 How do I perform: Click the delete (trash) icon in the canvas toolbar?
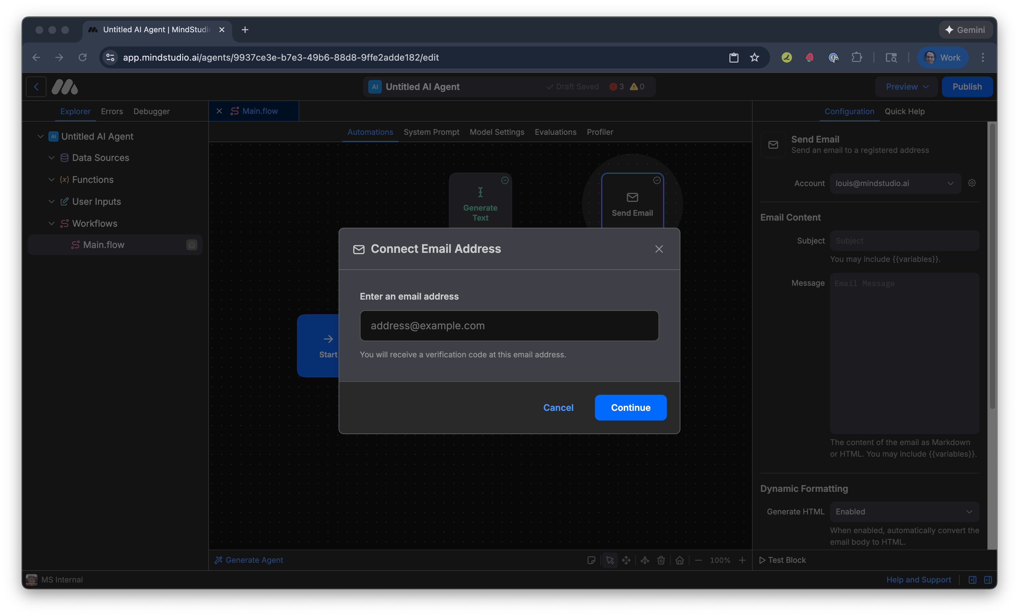tap(661, 560)
